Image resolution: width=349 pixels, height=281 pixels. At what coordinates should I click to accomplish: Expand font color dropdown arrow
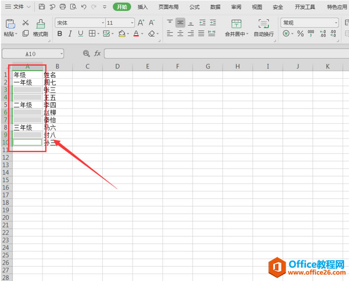point(142,34)
